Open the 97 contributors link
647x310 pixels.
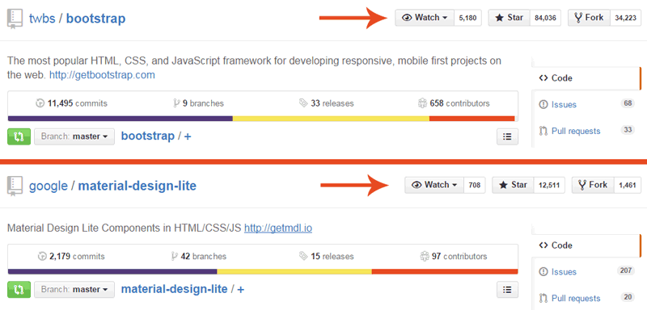pyautogui.click(x=454, y=257)
